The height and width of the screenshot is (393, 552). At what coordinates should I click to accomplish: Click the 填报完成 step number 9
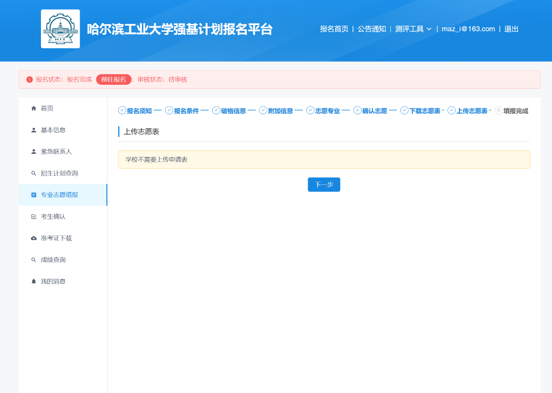pyautogui.click(x=499, y=110)
